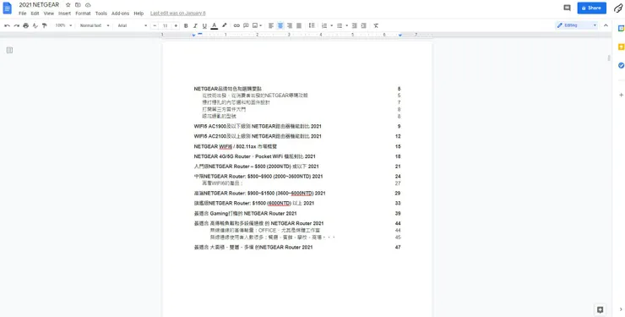This screenshot has width=625, height=317.
Task: Open the highlight color picker
Action: pyautogui.click(x=224, y=25)
